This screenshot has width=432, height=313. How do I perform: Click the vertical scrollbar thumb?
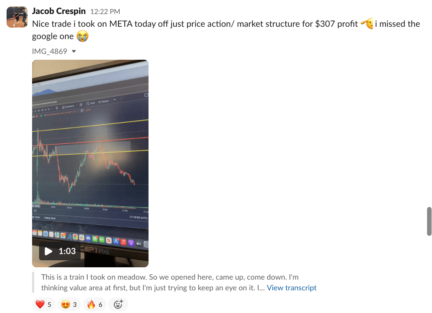pyautogui.click(x=429, y=221)
